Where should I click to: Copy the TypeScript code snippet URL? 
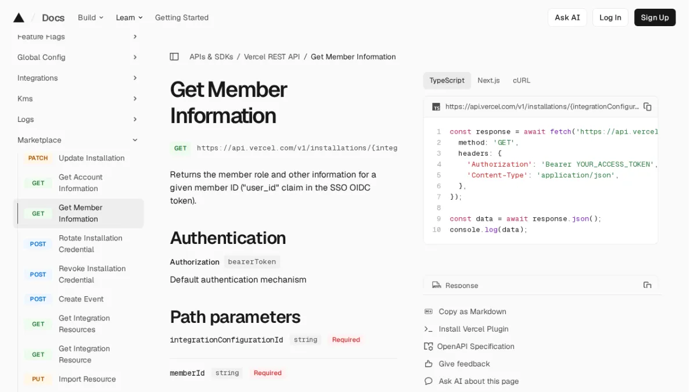pyautogui.click(x=648, y=107)
